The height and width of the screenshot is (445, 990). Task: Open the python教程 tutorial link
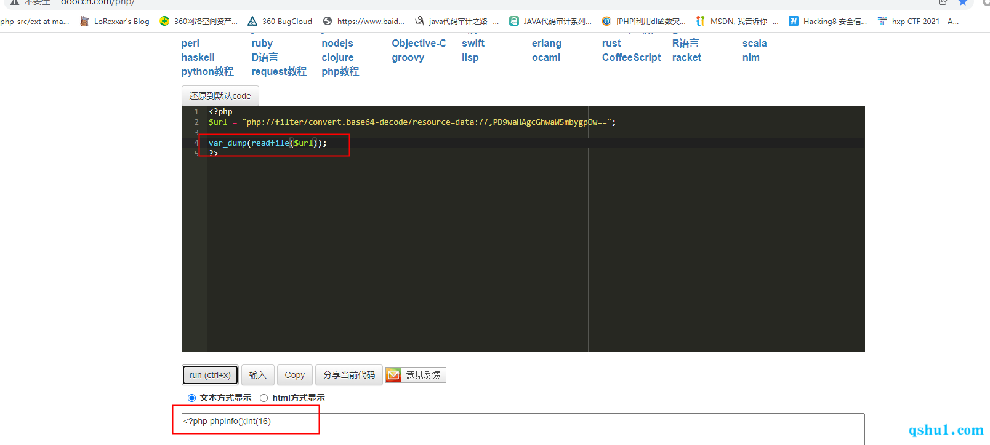207,72
